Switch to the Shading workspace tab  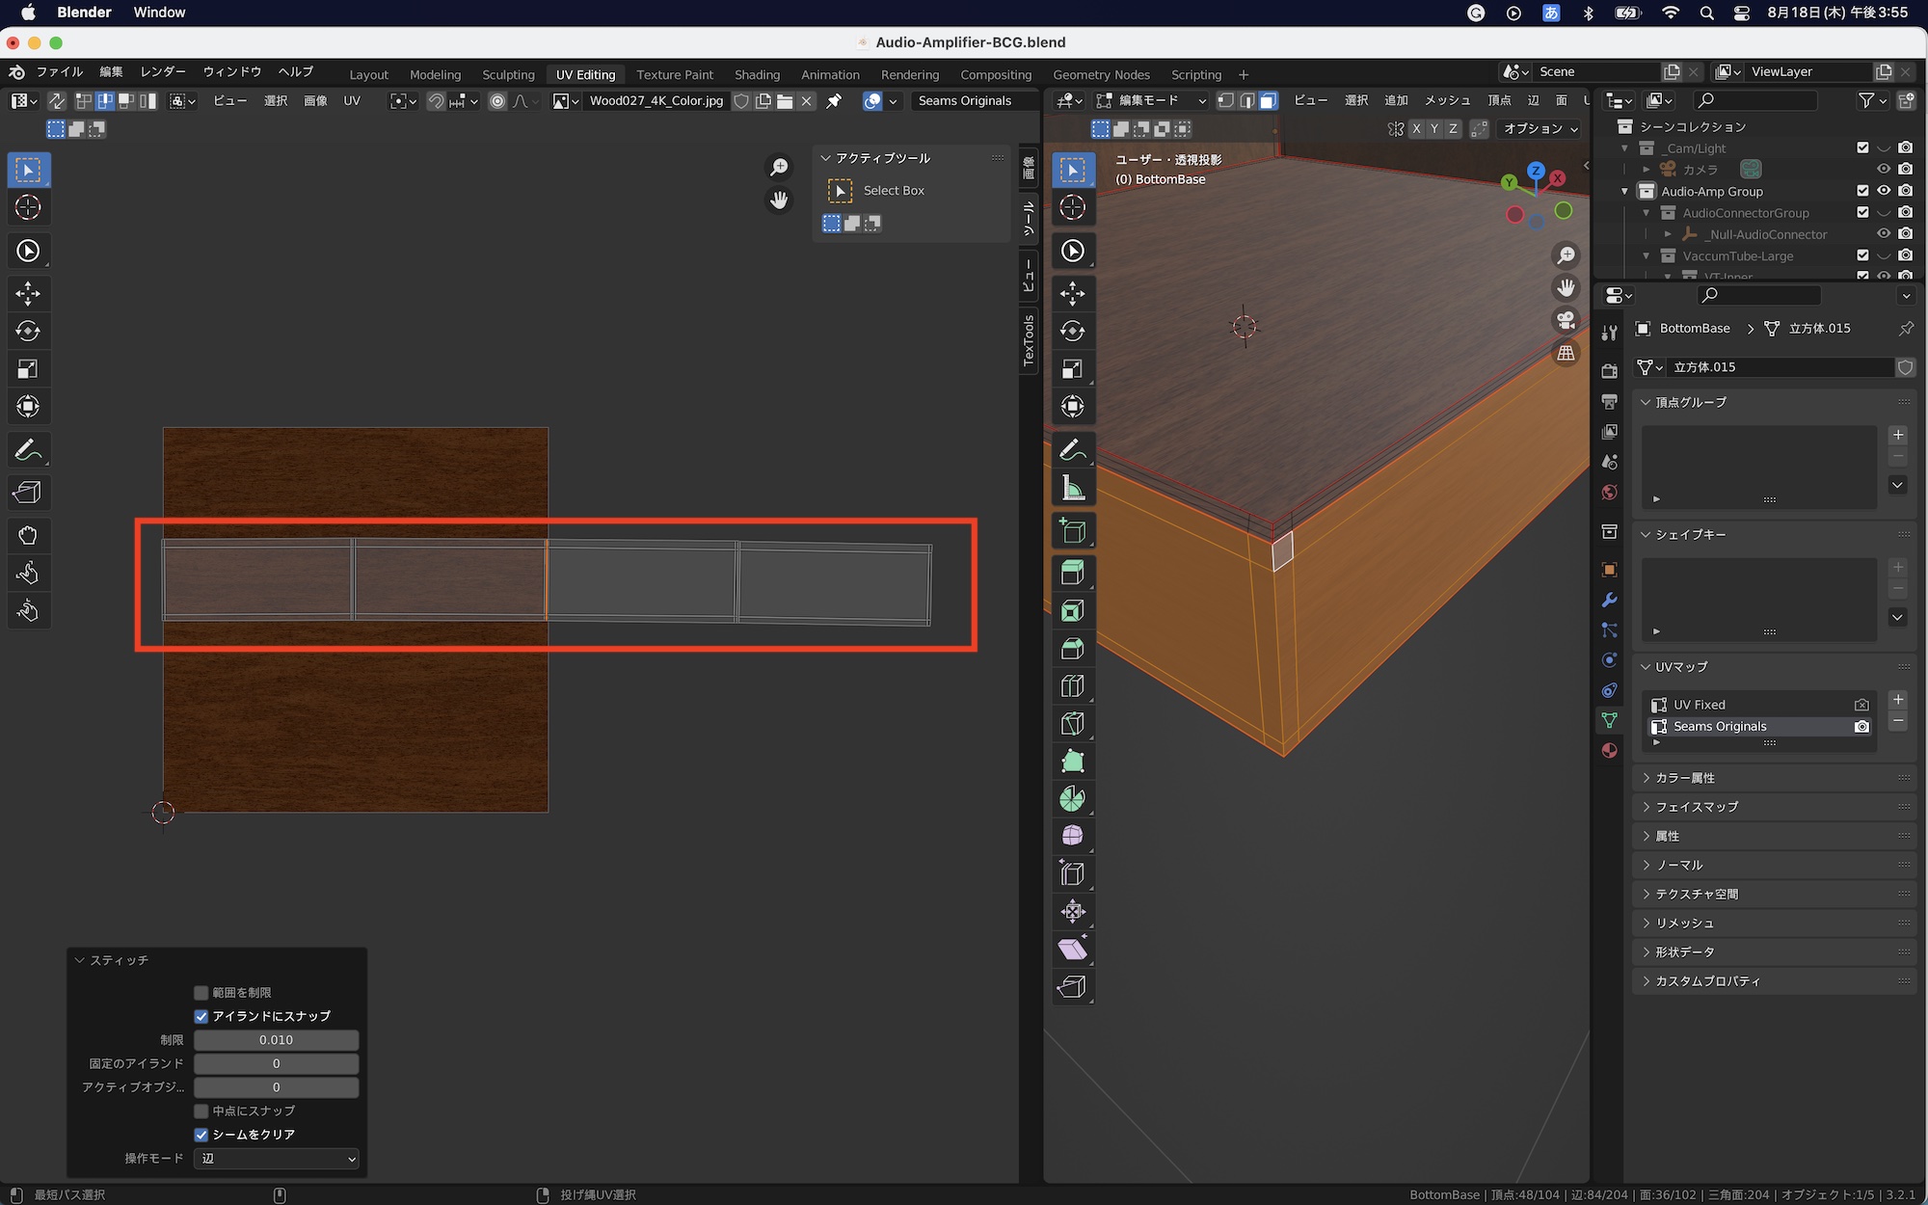click(757, 74)
